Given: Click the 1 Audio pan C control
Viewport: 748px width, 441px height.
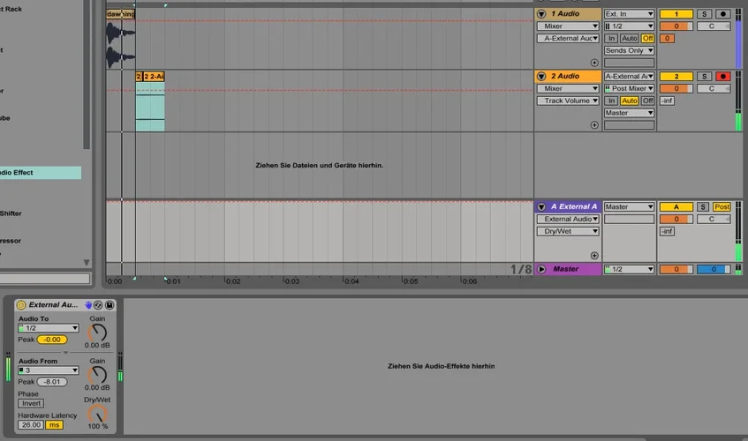Looking at the screenshot, I should [714, 26].
